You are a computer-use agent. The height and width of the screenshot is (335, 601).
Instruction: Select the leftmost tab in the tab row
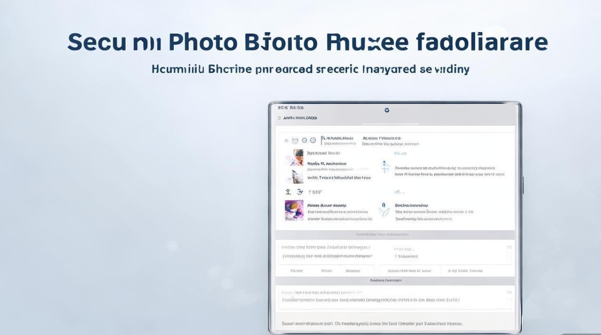coord(296,271)
